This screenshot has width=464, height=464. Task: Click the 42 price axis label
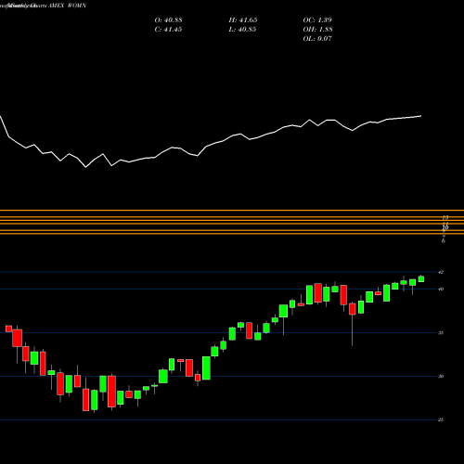pyautogui.click(x=441, y=272)
